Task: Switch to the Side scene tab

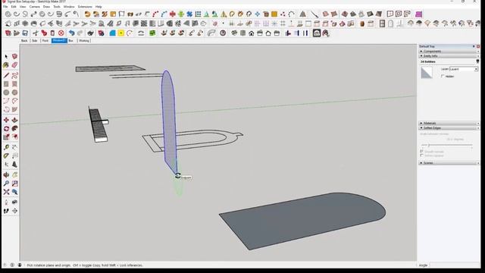Action: pos(35,40)
